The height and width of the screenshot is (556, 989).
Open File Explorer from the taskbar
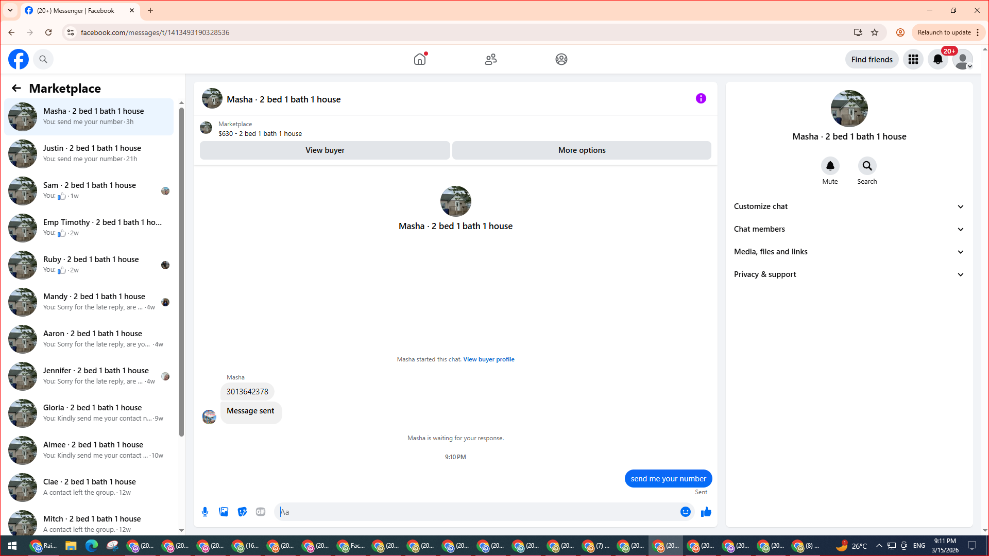point(71,546)
